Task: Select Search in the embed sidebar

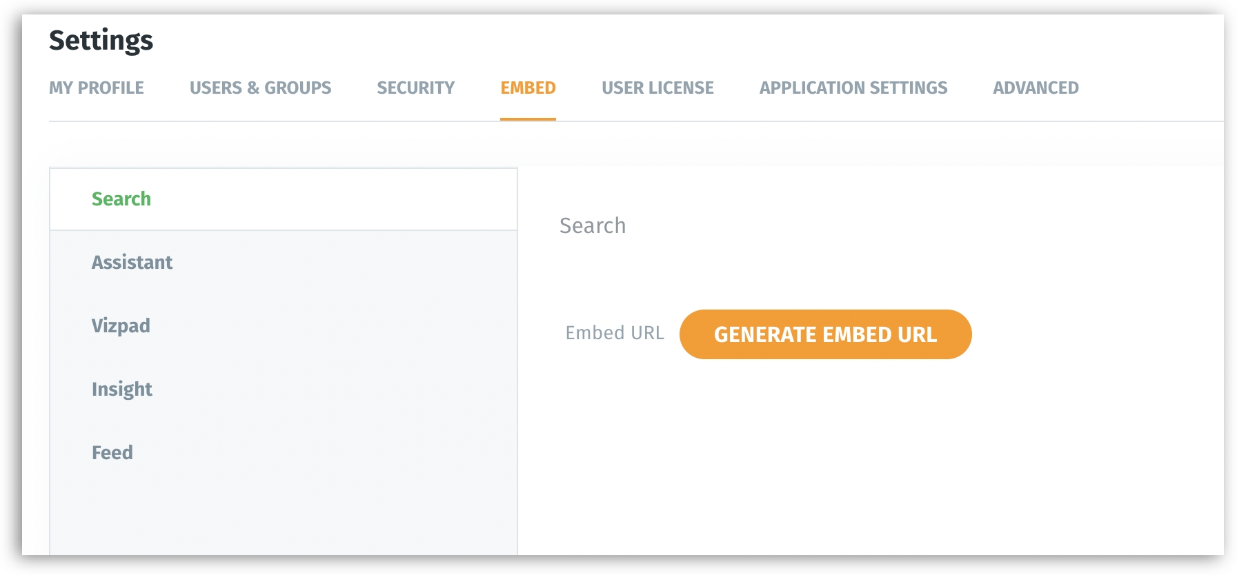Action: click(x=121, y=199)
